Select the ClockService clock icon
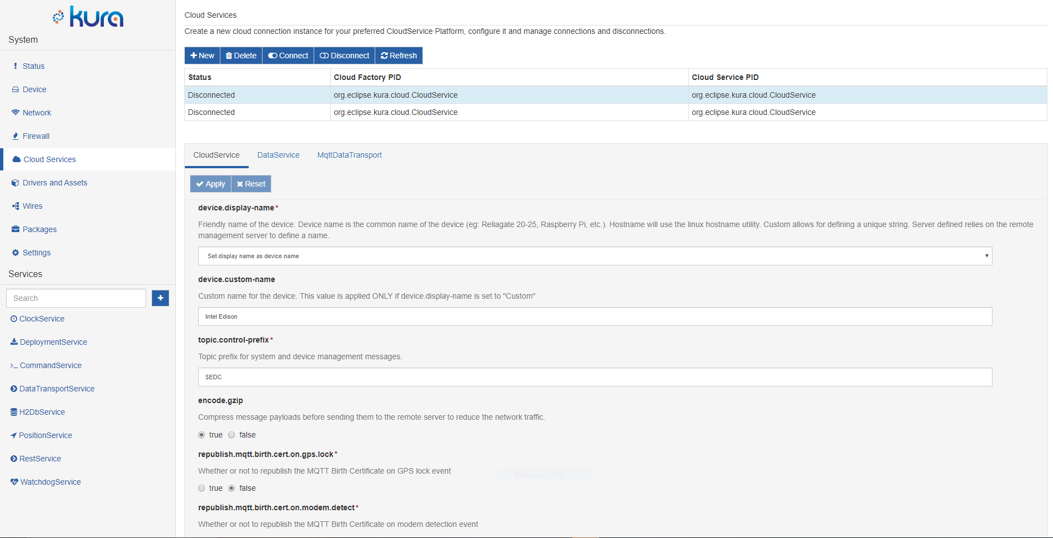The height and width of the screenshot is (538, 1053). (x=13, y=318)
